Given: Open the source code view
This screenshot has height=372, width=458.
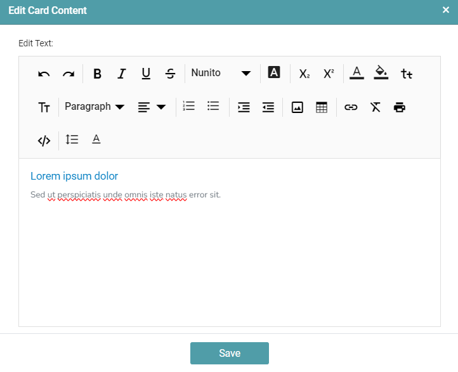Looking at the screenshot, I should 44,140.
